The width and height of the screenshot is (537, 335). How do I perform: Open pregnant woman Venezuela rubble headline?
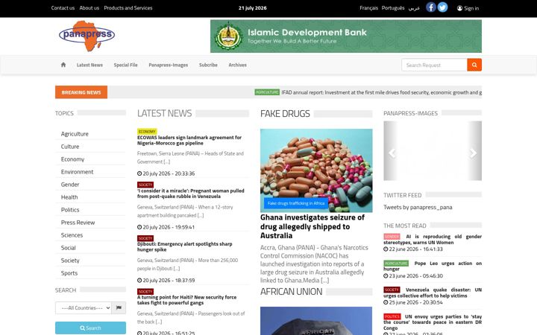click(x=191, y=194)
